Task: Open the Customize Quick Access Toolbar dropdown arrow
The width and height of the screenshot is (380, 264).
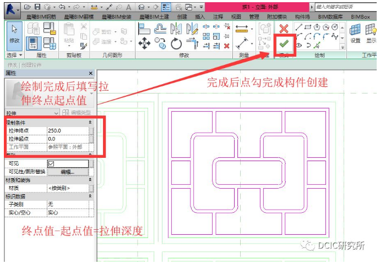Action: [202, 7]
